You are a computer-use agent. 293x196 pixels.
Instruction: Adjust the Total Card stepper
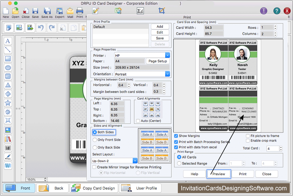coord(281,149)
